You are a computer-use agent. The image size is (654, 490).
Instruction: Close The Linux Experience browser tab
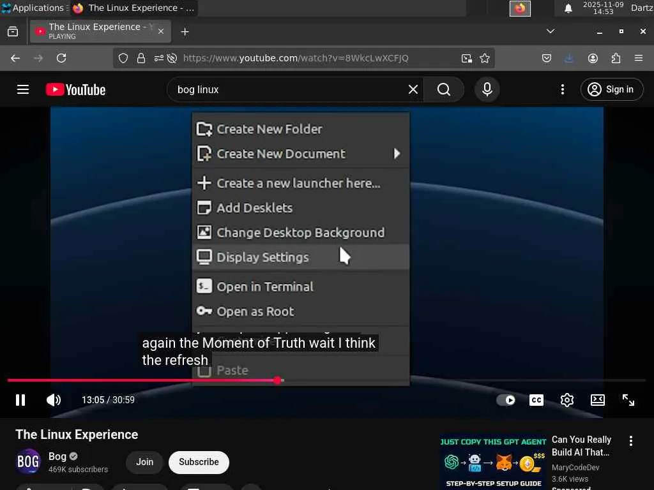pyautogui.click(x=161, y=31)
